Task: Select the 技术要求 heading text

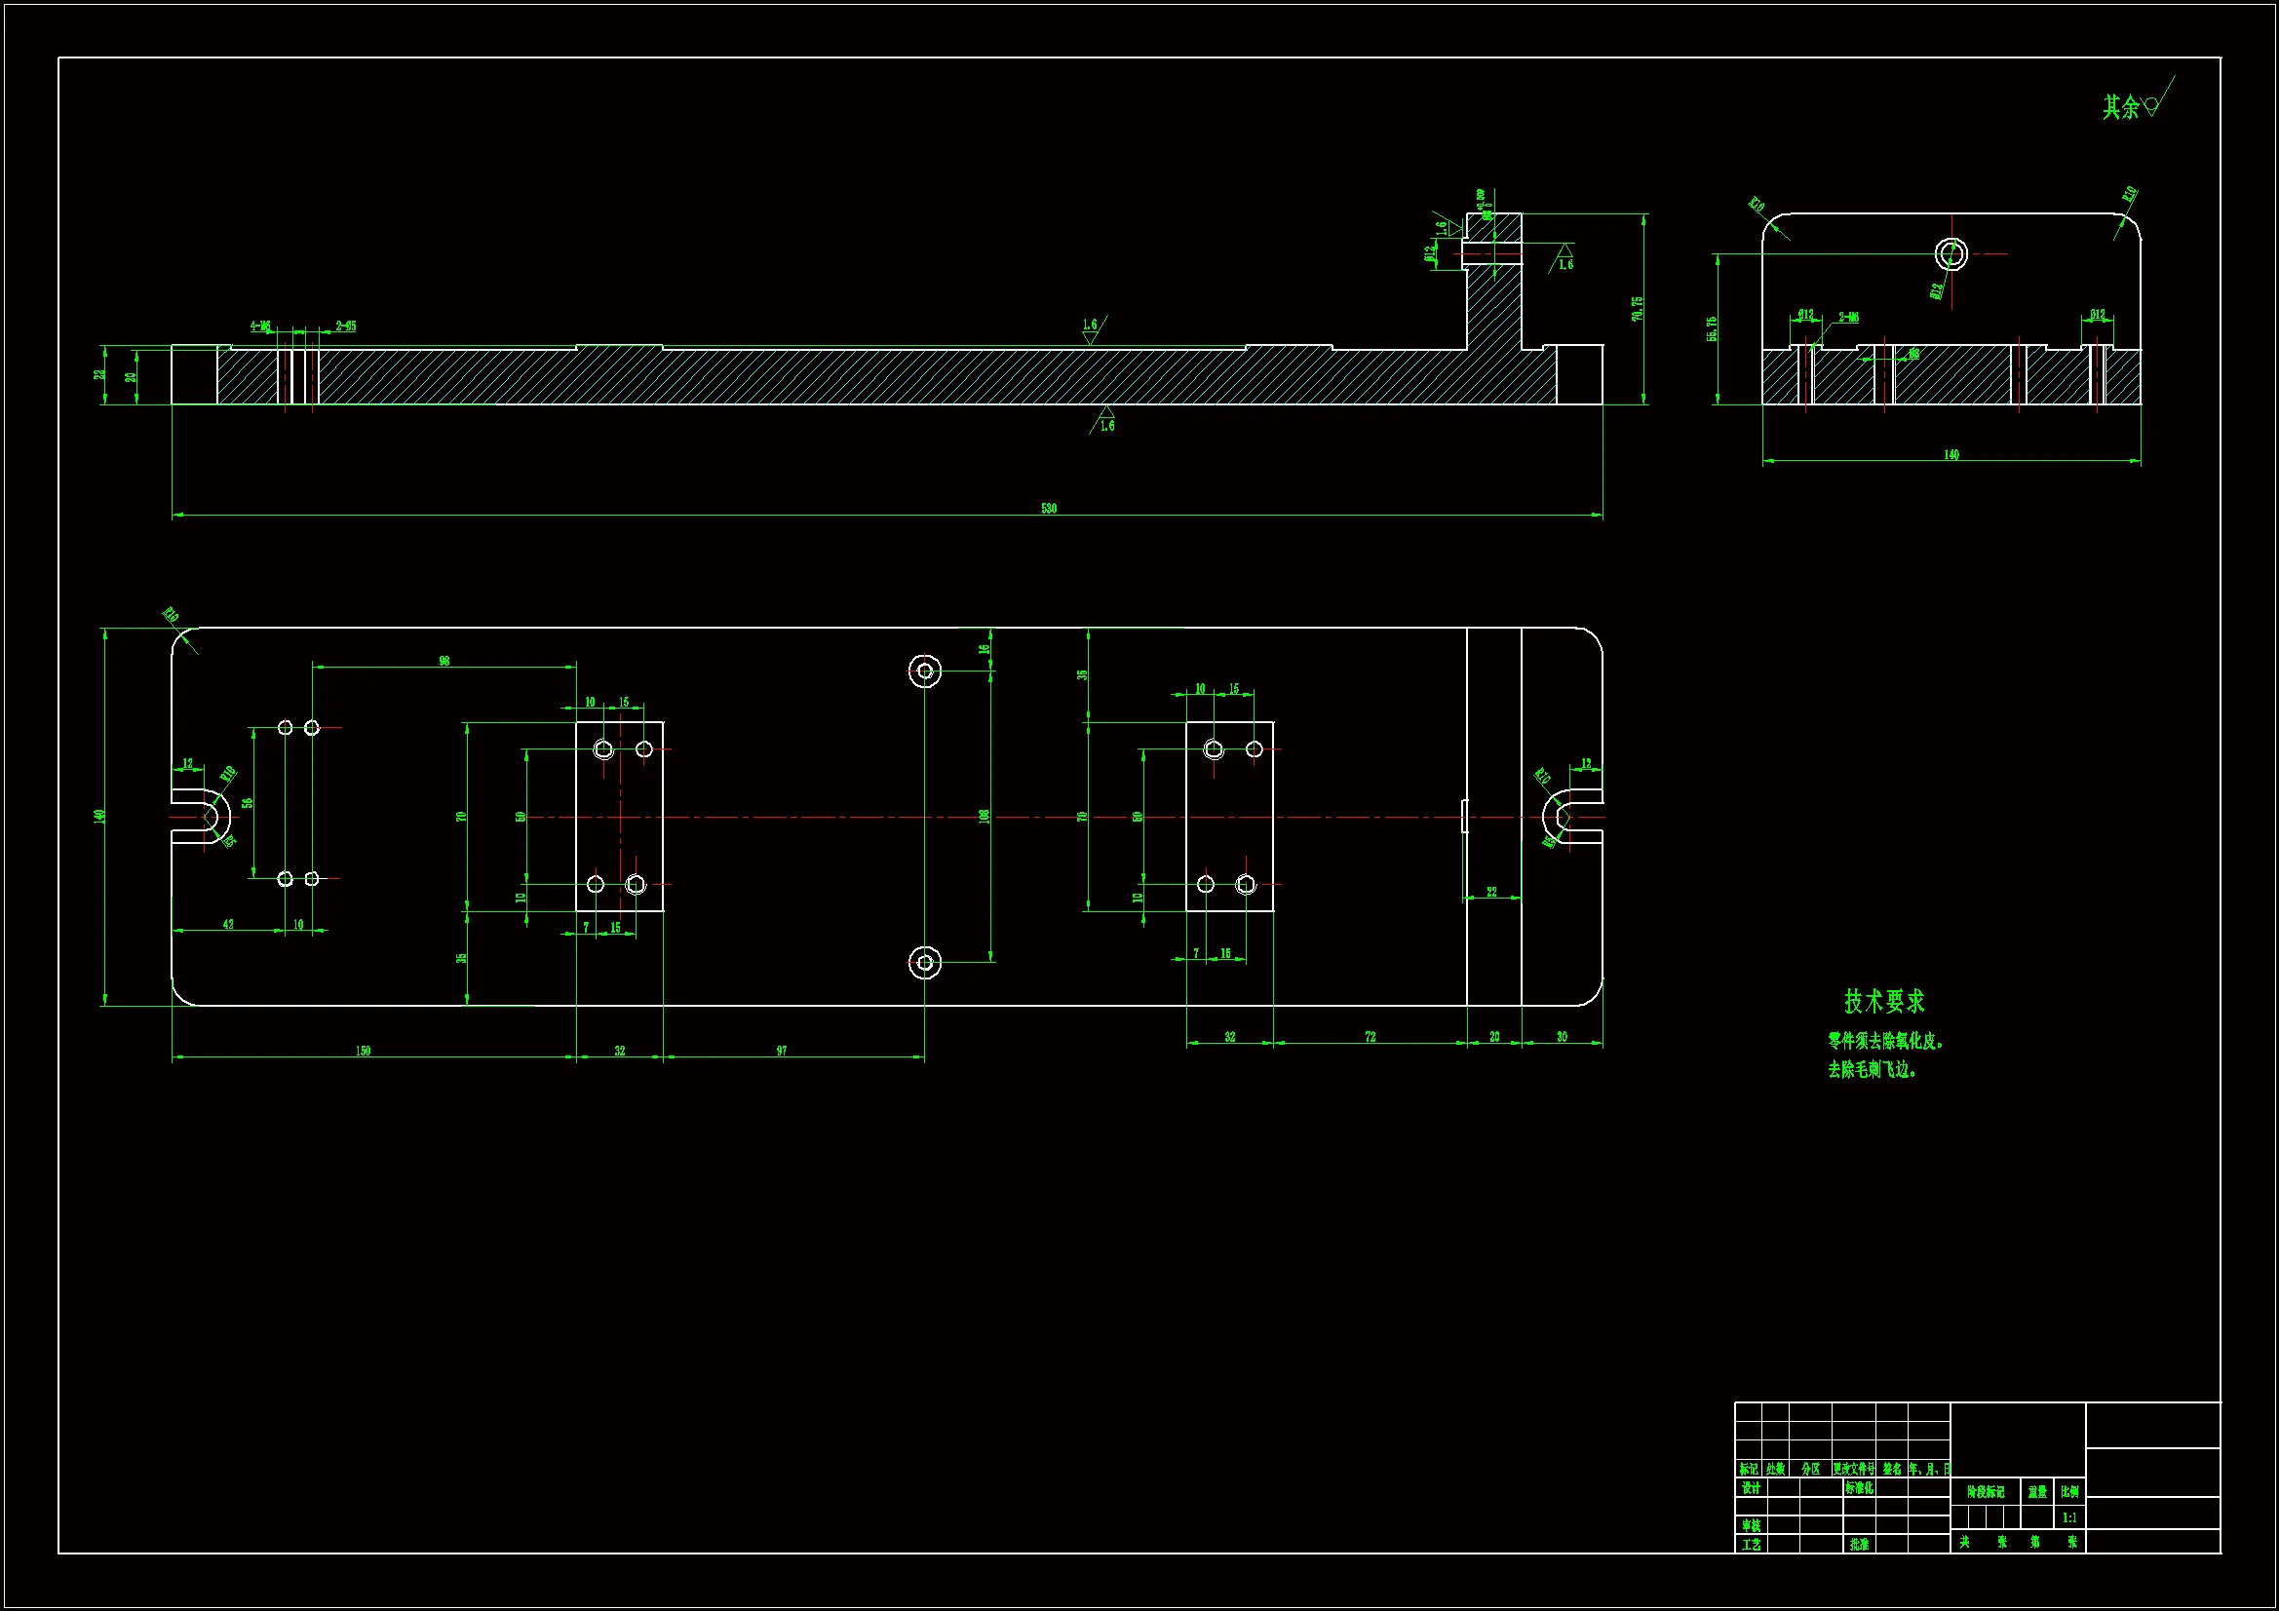Action: coord(1884,1002)
